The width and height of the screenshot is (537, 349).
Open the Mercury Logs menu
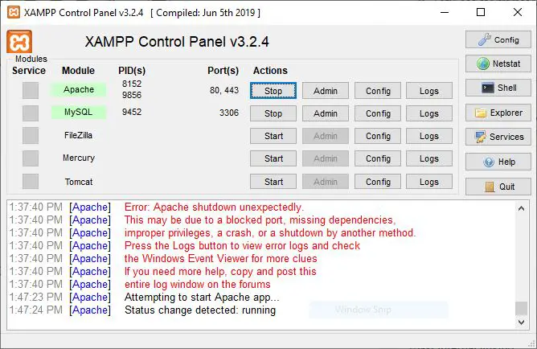[429, 158]
